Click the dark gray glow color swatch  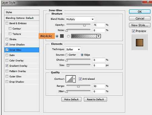coord(62,36)
